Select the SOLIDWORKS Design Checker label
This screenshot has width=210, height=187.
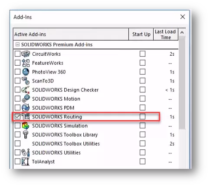pos(66,90)
